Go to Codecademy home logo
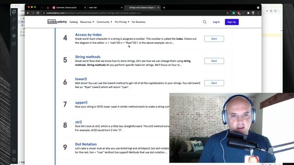The width and height of the screenshot is (294, 165). pos(57,22)
